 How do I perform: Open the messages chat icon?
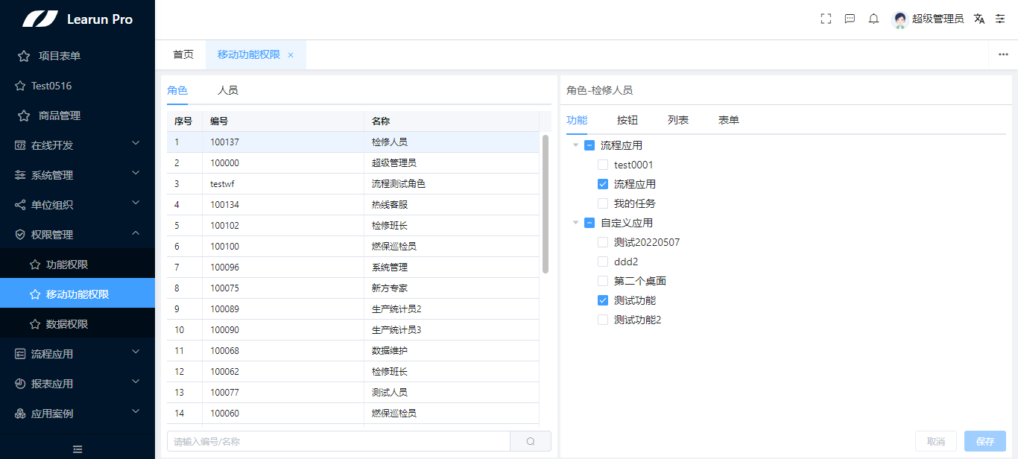850,19
